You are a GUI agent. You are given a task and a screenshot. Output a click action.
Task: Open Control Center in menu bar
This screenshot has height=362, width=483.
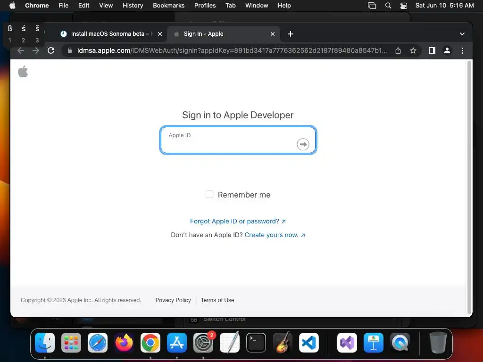404,6
